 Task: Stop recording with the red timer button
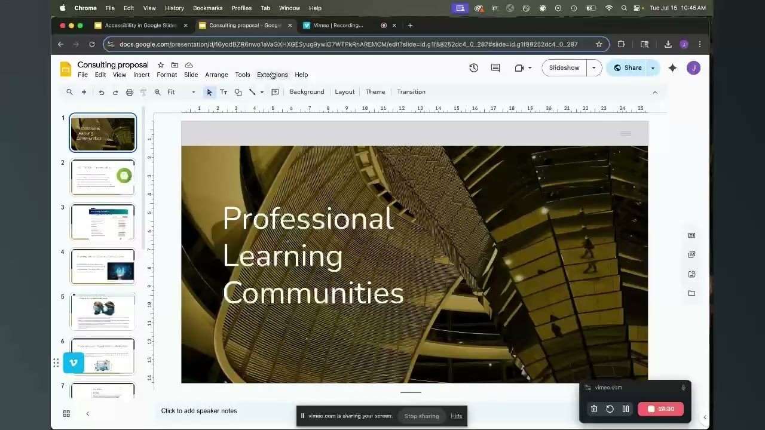[661, 409]
